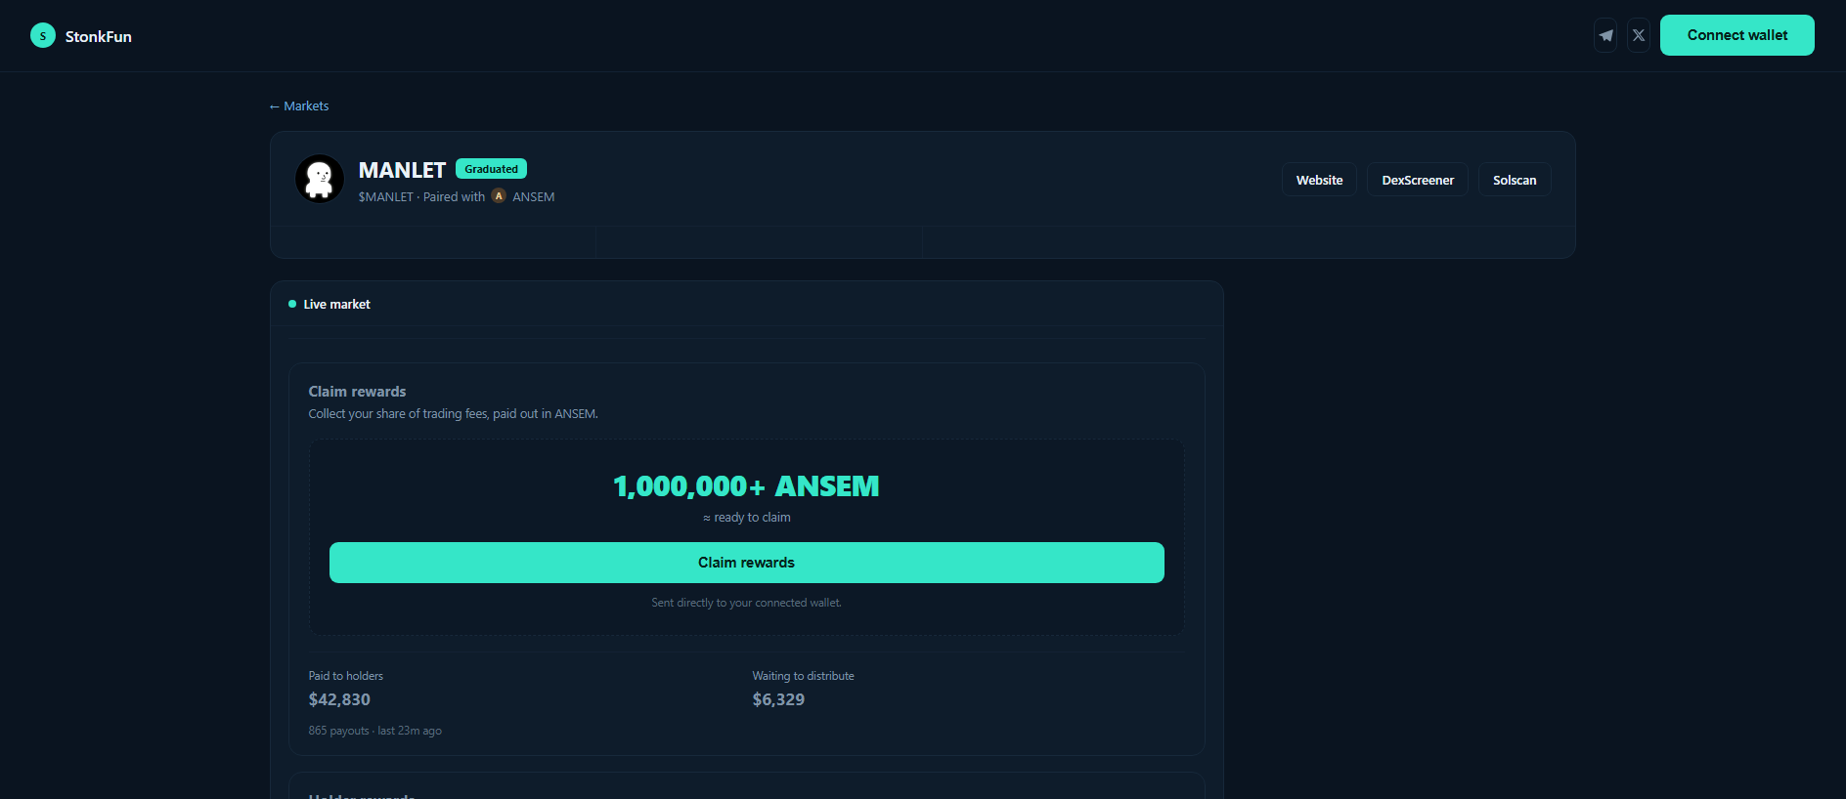Viewport: 1846px width, 799px height.
Task: Open the token Website link
Action: pyautogui.click(x=1319, y=180)
